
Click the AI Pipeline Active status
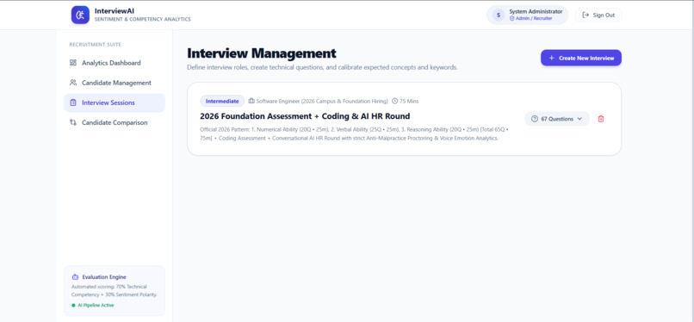click(96, 305)
